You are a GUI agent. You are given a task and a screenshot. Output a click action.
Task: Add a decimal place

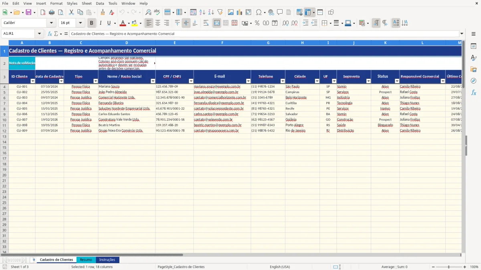click(x=286, y=23)
